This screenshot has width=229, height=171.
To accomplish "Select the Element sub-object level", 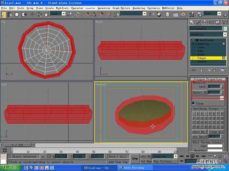I will (202, 62).
